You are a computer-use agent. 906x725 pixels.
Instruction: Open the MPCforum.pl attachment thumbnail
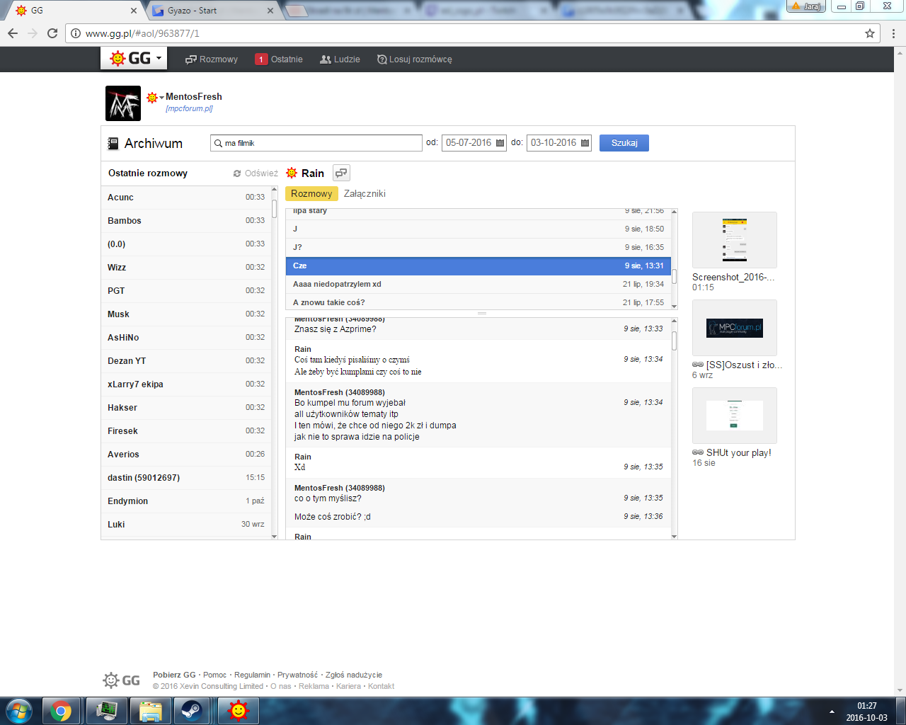click(735, 328)
